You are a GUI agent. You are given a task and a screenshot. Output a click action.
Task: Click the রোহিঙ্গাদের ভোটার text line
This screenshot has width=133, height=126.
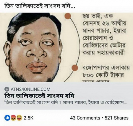coord(104,45)
